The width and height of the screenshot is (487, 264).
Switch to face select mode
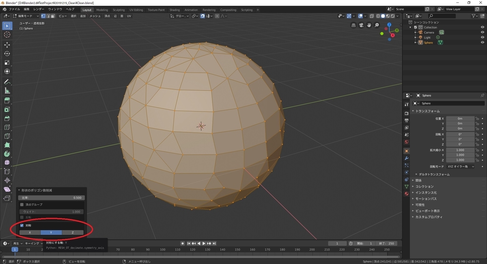pyautogui.click(x=53, y=16)
